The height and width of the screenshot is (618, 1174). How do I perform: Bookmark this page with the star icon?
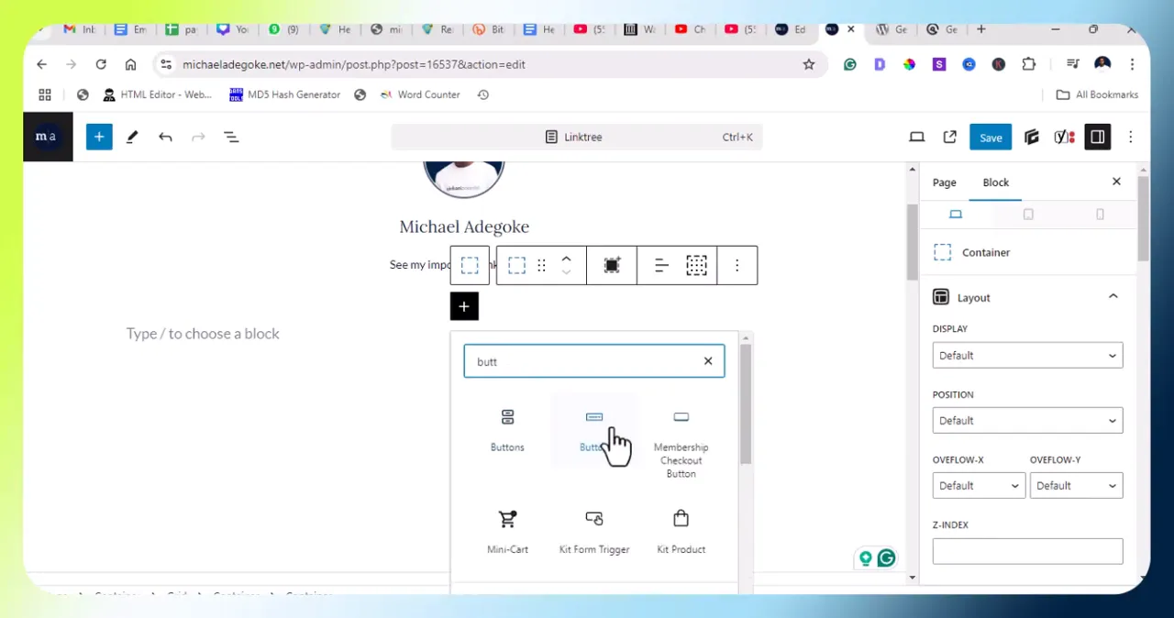click(x=809, y=64)
